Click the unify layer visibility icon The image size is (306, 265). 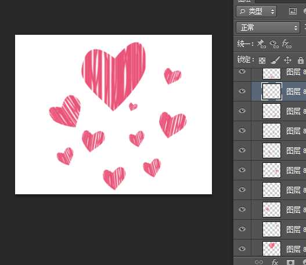[x=274, y=44]
